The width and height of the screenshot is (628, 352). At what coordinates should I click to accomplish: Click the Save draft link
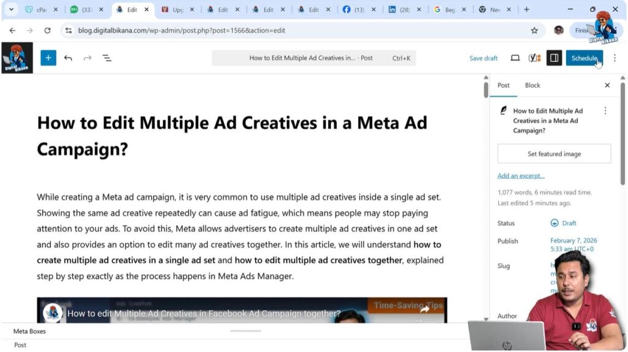point(483,58)
